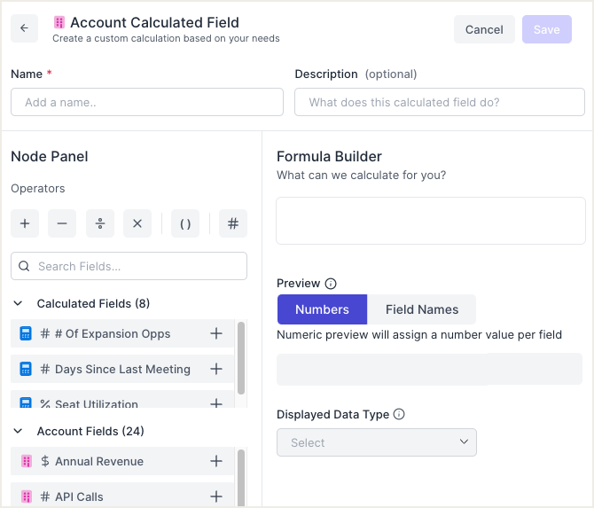The height and width of the screenshot is (508, 594).
Task: Select the 'Days Since Last Meeting' row text
Action: [x=122, y=369]
